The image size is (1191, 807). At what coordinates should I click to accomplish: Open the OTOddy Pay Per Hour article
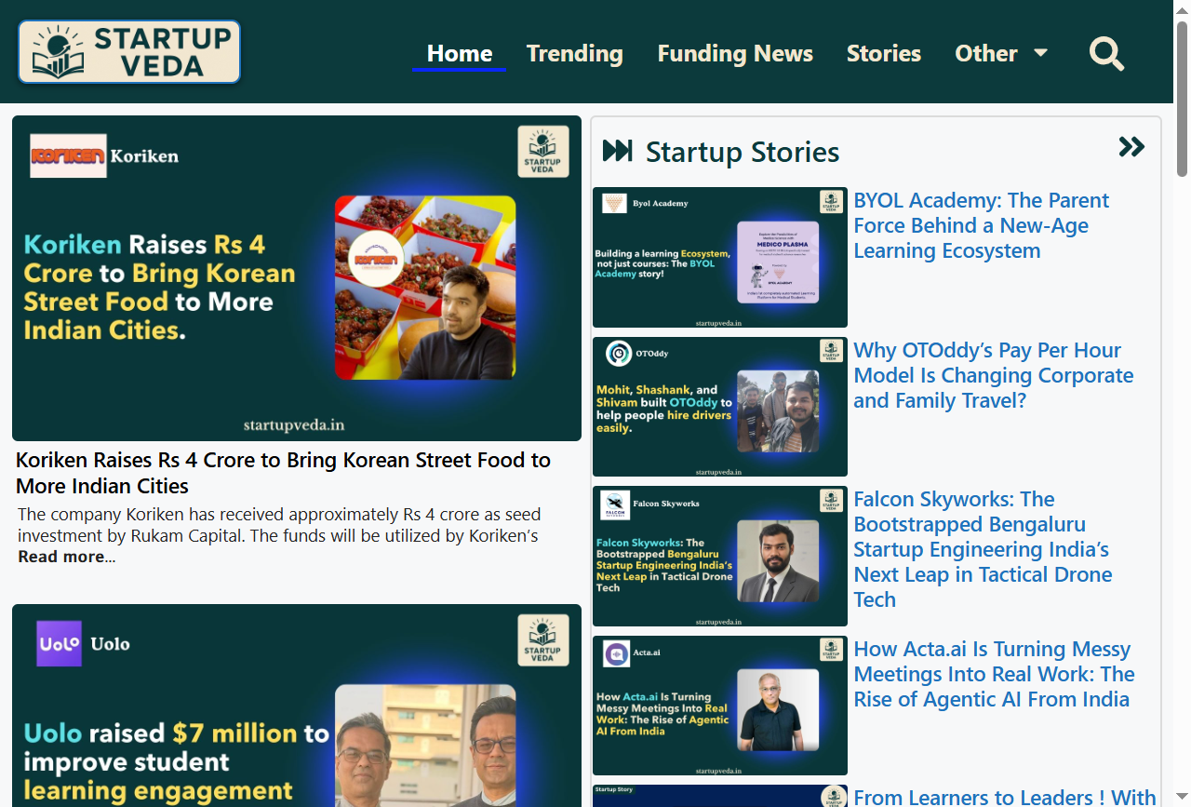[x=993, y=375]
